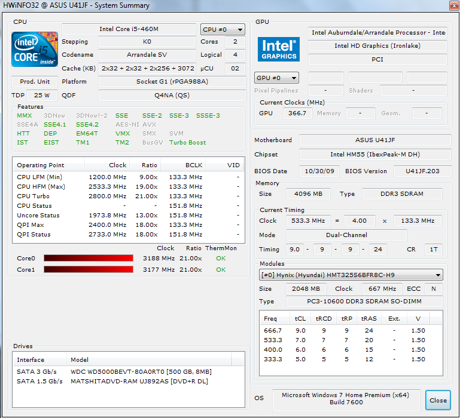Click the Drives Model column header
Image resolution: width=460 pixels, height=418 pixels.
tap(149, 359)
